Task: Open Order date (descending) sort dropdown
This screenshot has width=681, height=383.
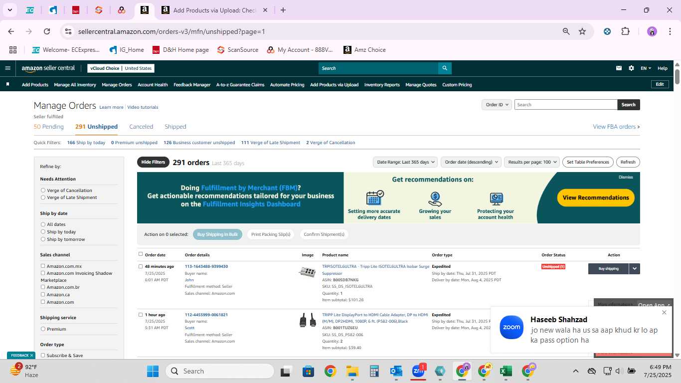Action: (471, 162)
